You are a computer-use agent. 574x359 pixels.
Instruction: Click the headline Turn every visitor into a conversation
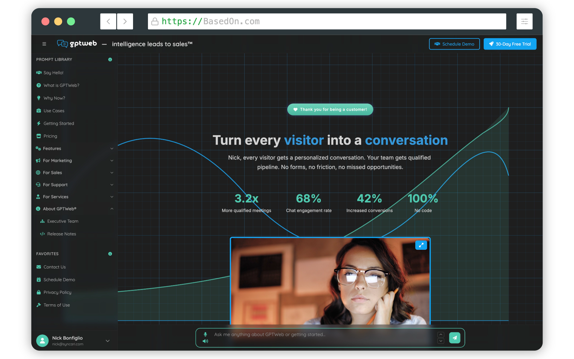click(x=330, y=140)
